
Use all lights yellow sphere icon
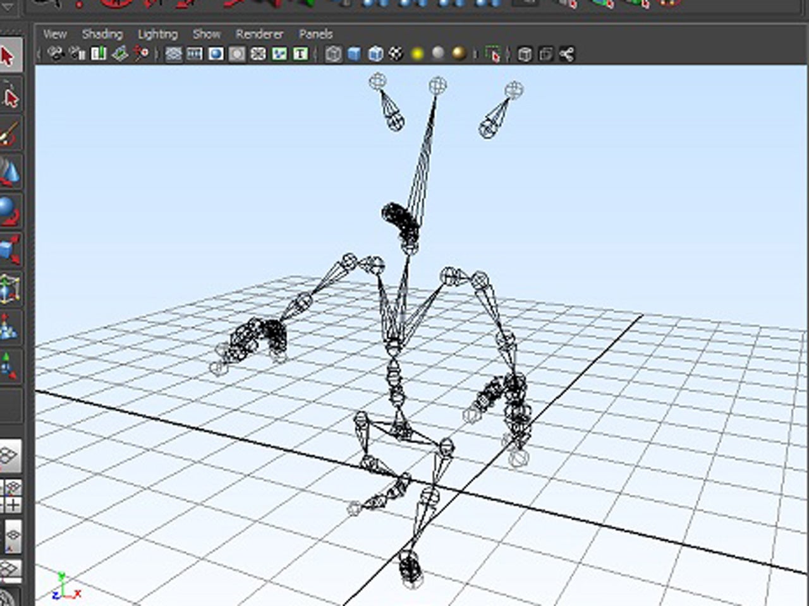417,54
